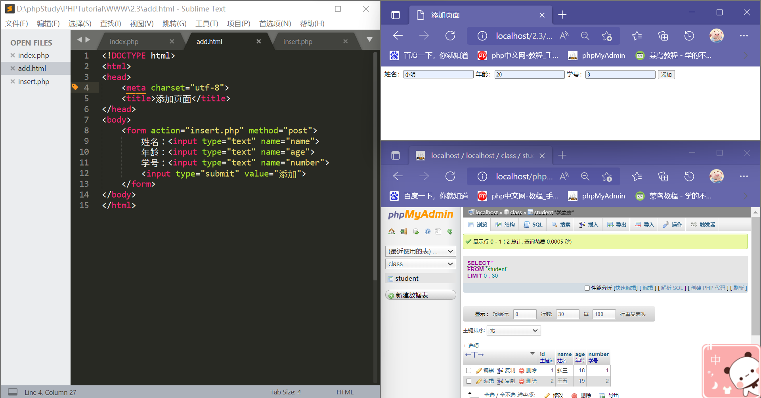
Task: Select insert.php in Sublime OPEN FILES
Action: pyautogui.click(x=34, y=82)
